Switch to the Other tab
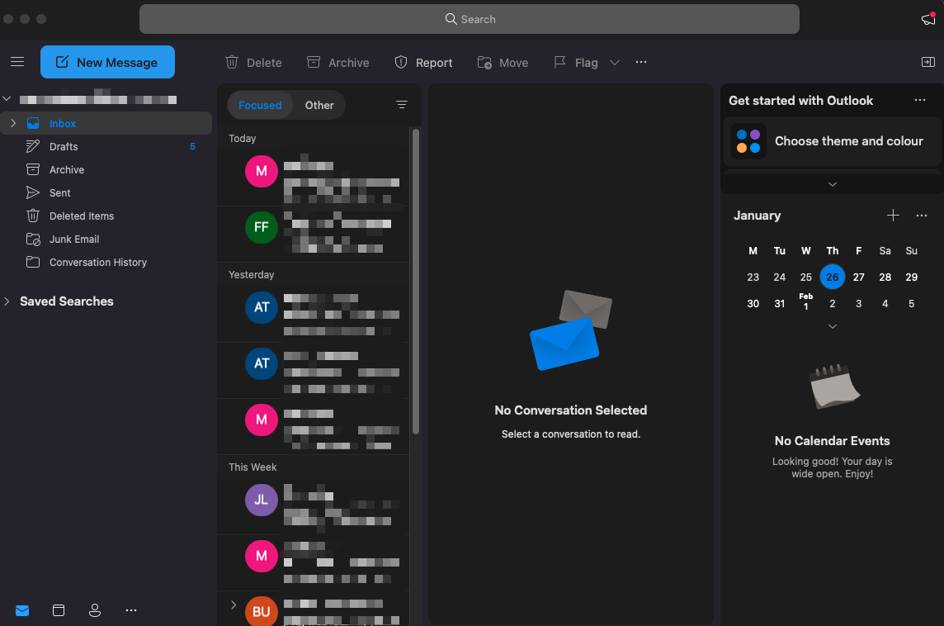The width and height of the screenshot is (944, 626). (319, 105)
